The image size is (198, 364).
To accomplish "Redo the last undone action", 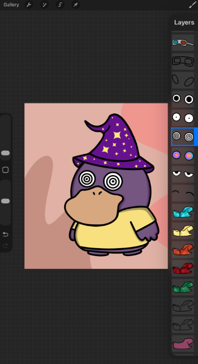I will 5,245.
